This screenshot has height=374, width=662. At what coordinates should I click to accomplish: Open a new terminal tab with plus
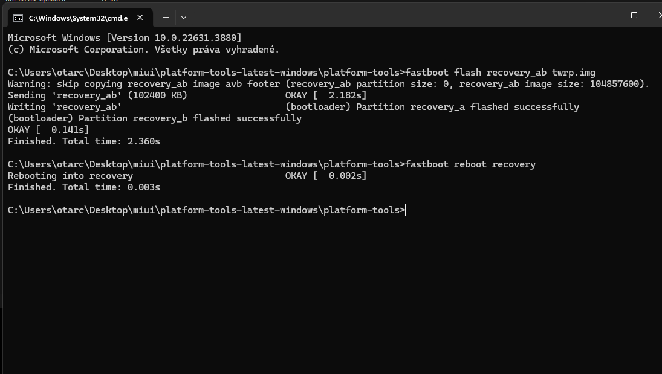click(x=166, y=18)
